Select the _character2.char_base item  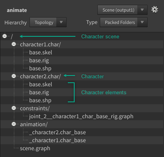coord(82,132)
